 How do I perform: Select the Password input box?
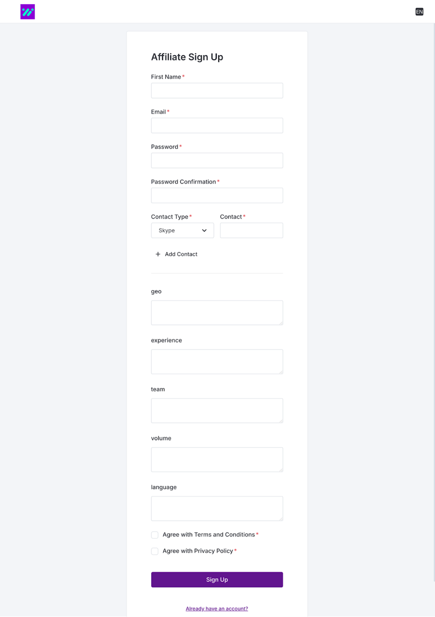tap(217, 161)
